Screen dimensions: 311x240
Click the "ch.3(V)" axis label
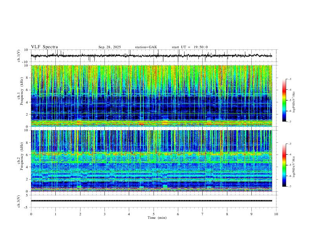pyautogui.click(x=19, y=201)
